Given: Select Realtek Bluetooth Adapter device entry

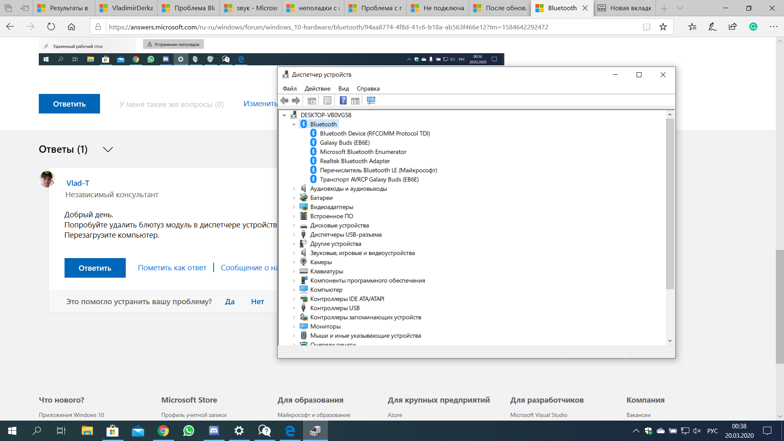Looking at the screenshot, I should tap(355, 160).
